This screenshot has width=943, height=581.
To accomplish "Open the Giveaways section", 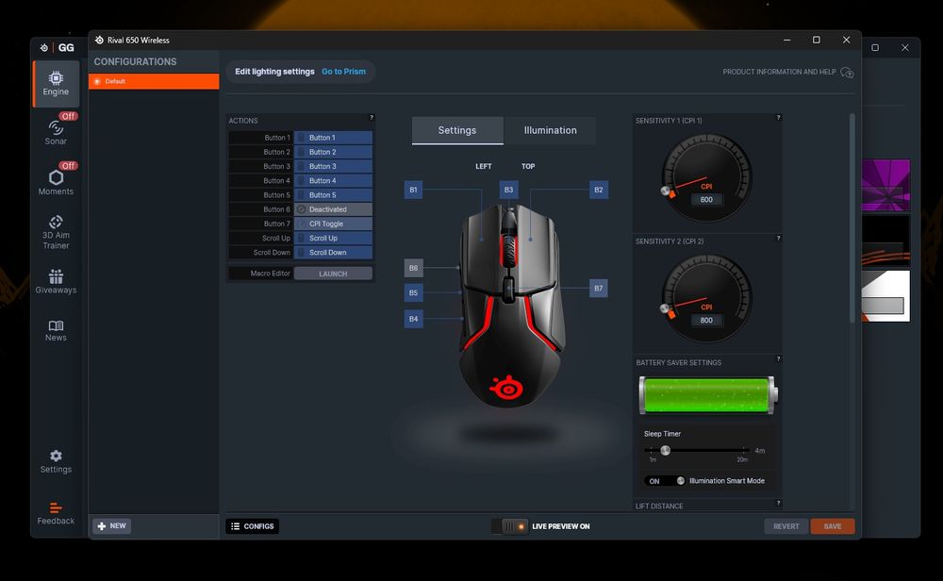I will click(56, 281).
